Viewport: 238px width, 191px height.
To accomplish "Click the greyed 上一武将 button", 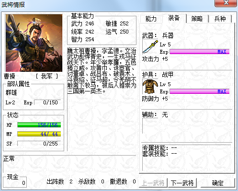I will coord(153,183).
